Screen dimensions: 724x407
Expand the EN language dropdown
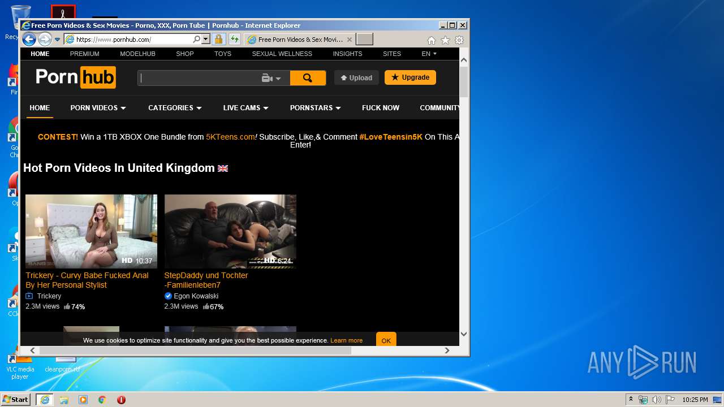429,54
